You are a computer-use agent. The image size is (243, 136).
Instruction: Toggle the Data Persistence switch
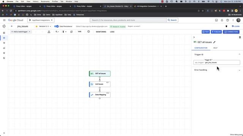57,26
